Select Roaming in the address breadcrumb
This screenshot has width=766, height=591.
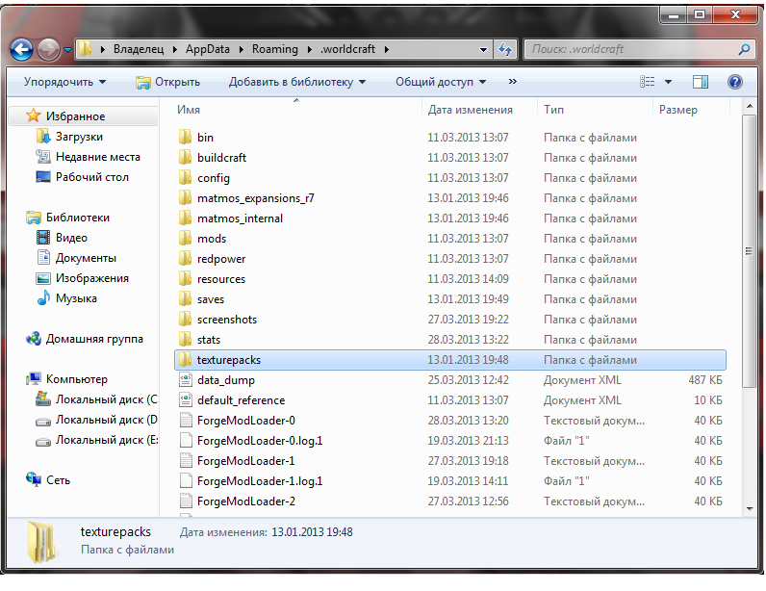pos(275,49)
